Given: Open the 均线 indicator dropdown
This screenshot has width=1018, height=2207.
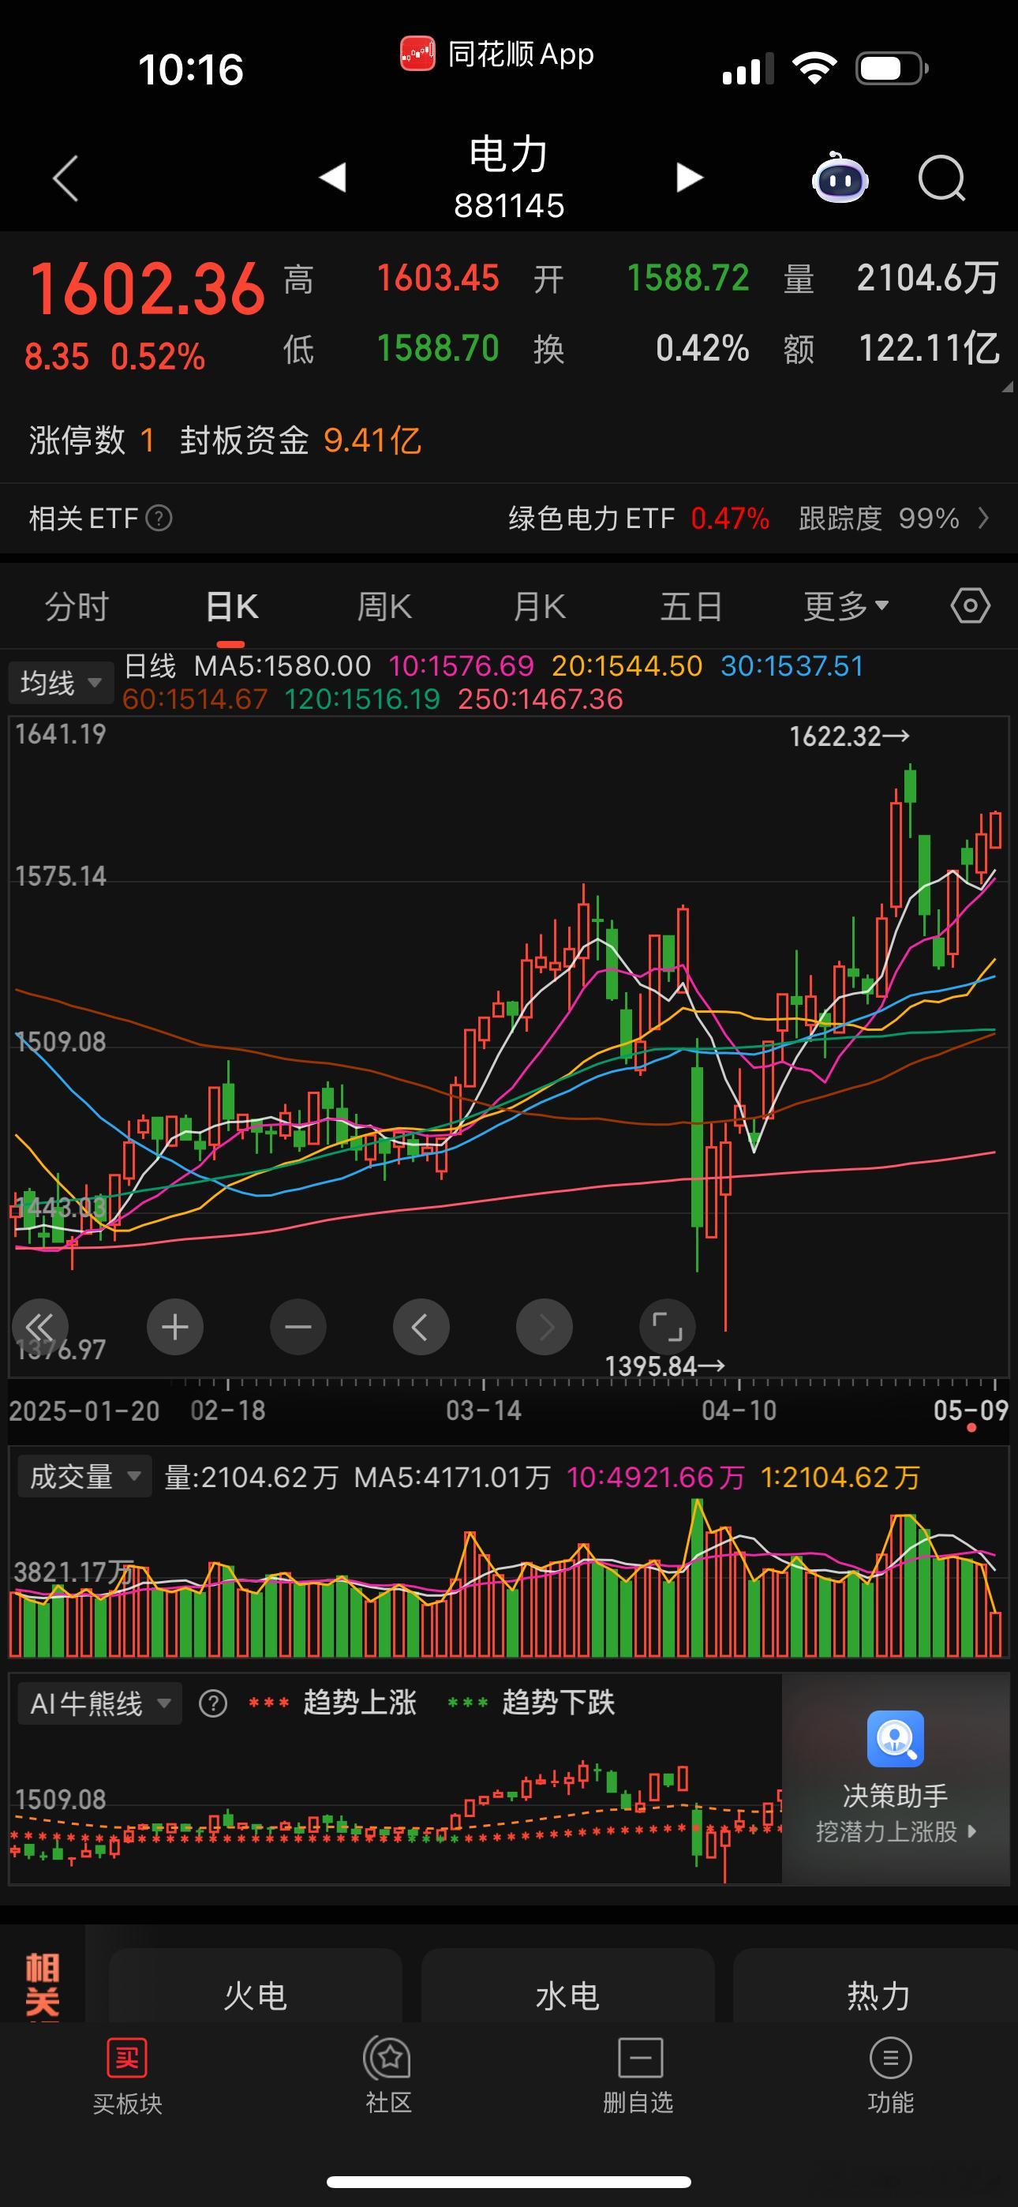Looking at the screenshot, I should (61, 683).
